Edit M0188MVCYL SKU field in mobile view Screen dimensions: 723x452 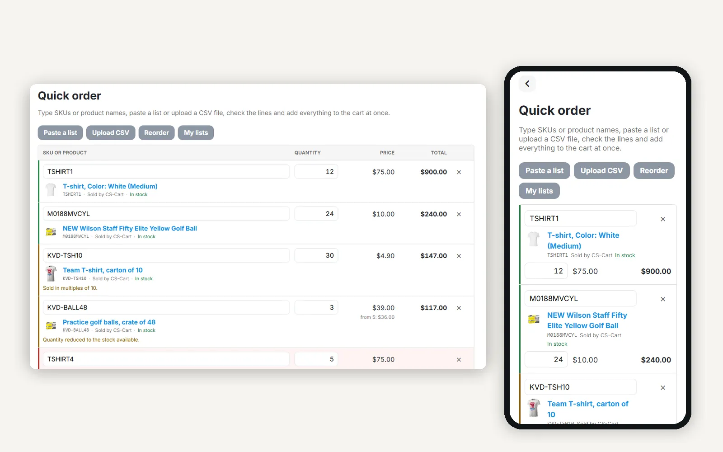(580, 298)
